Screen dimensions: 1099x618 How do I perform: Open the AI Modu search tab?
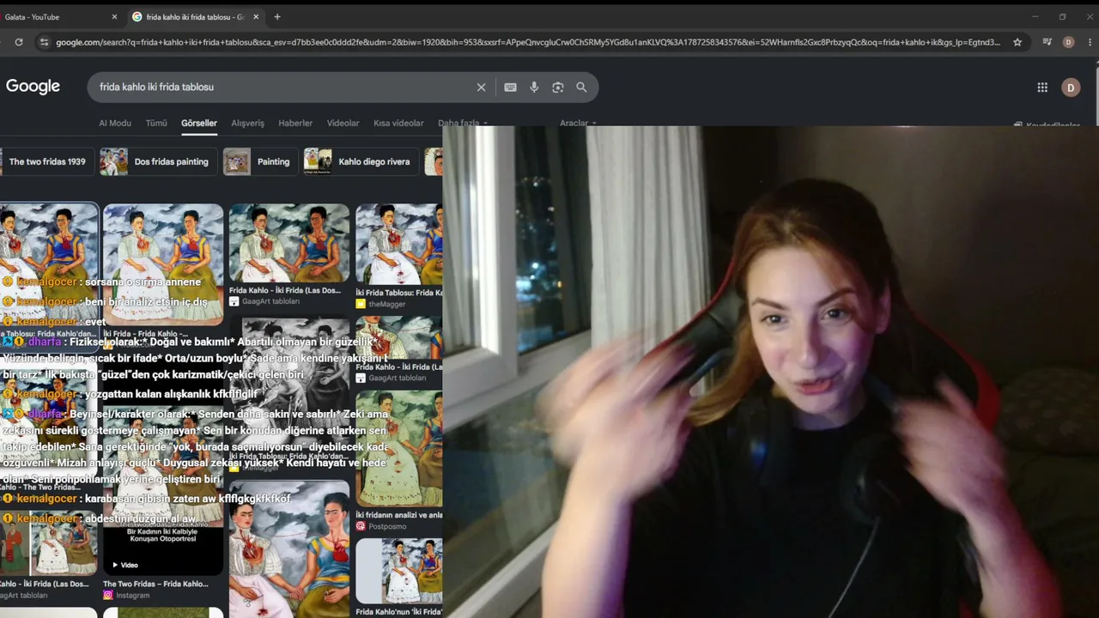point(115,123)
